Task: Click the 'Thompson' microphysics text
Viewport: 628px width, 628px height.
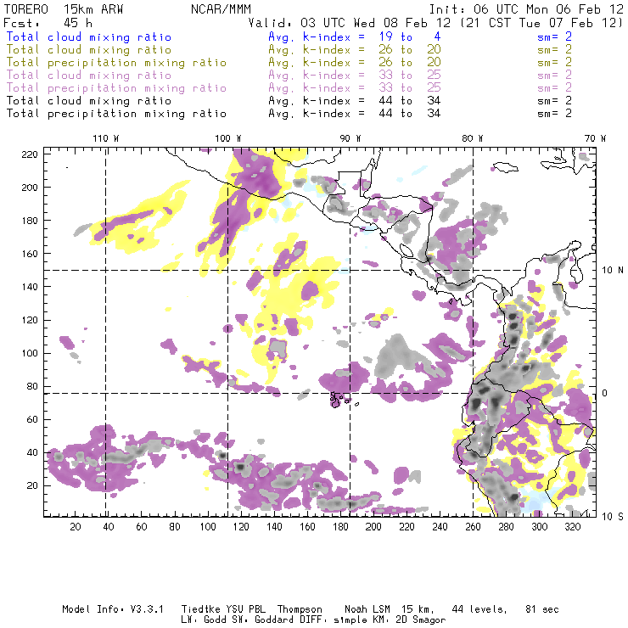Action: (x=300, y=609)
